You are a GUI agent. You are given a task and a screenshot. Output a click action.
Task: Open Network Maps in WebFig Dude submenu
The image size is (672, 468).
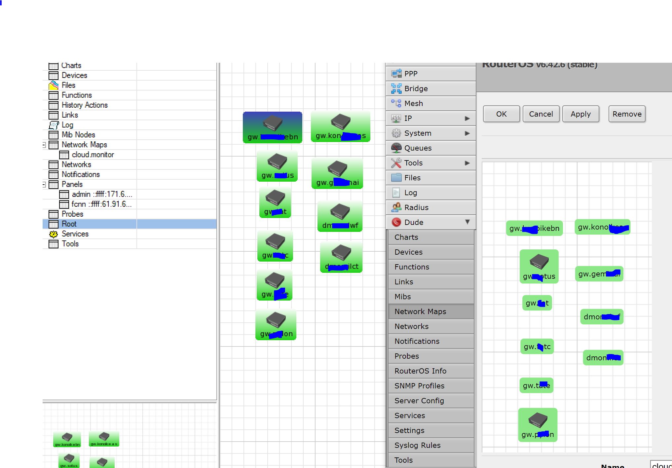(x=431, y=311)
